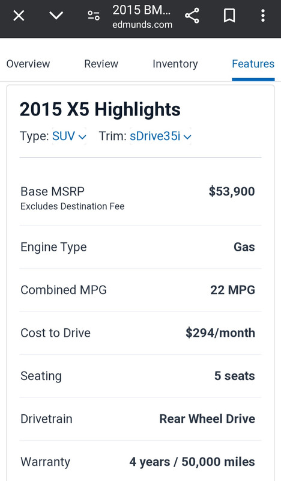Image resolution: width=281 pixels, height=481 pixels.
Task: Tap the chevron beside sDrive35i
Action: click(187, 137)
